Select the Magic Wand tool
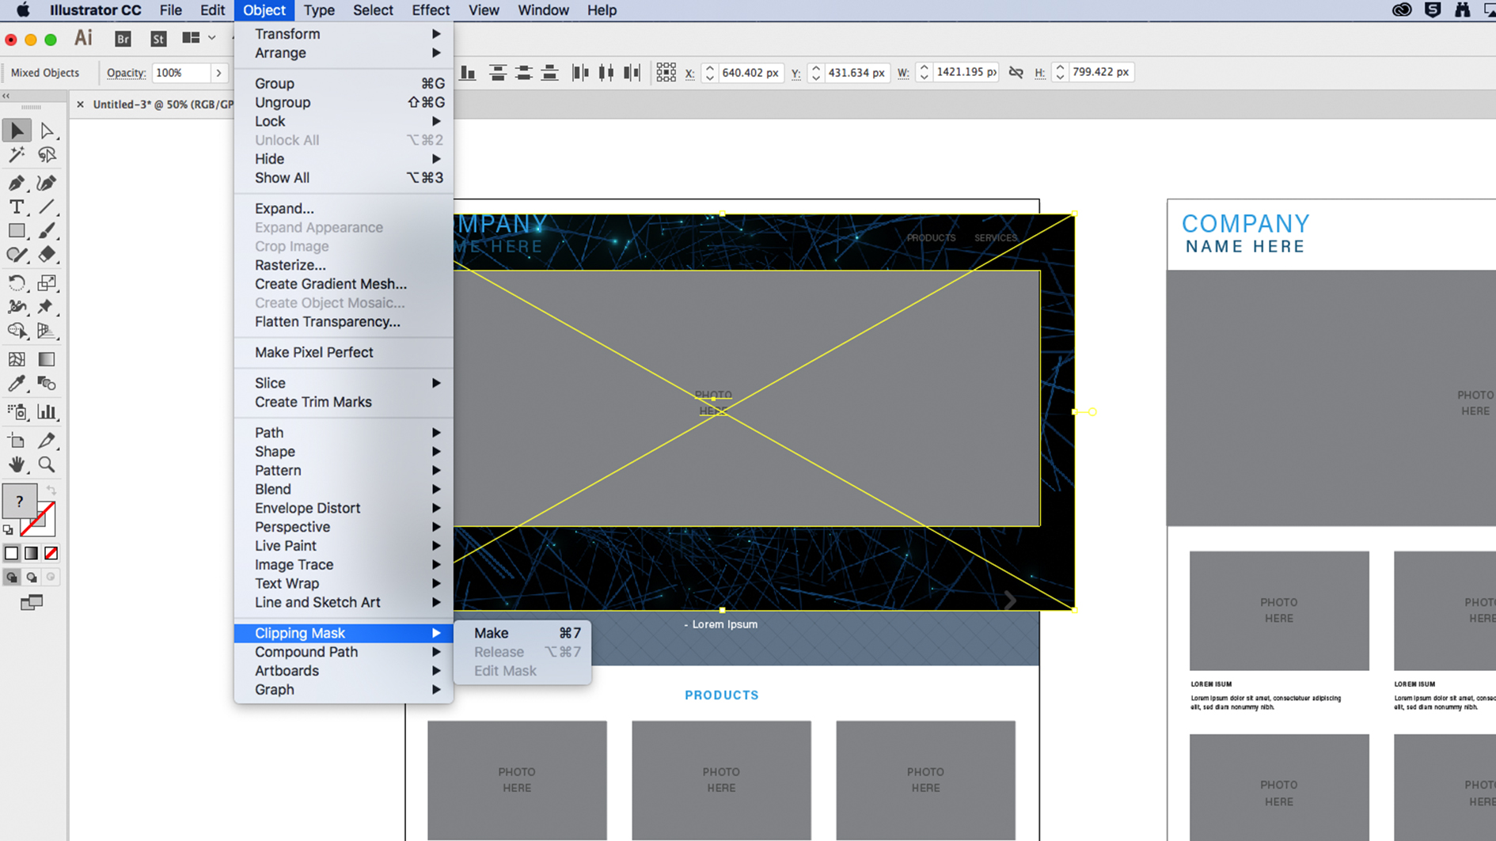Image resolution: width=1496 pixels, height=841 pixels. click(x=17, y=154)
